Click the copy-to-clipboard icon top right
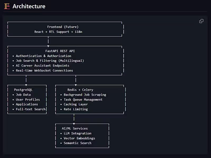Image resolution: width=211 pixels, height=158 pixels. point(201,21)
